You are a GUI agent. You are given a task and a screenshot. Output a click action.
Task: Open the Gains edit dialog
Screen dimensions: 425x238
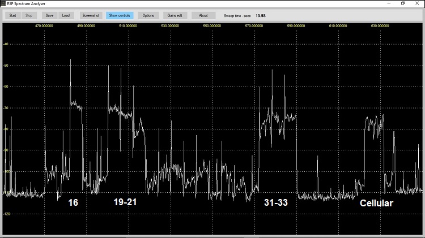(175, 15)
